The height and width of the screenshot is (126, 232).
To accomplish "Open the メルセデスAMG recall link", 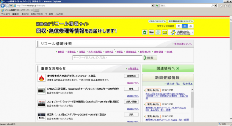I will point(166,109).
